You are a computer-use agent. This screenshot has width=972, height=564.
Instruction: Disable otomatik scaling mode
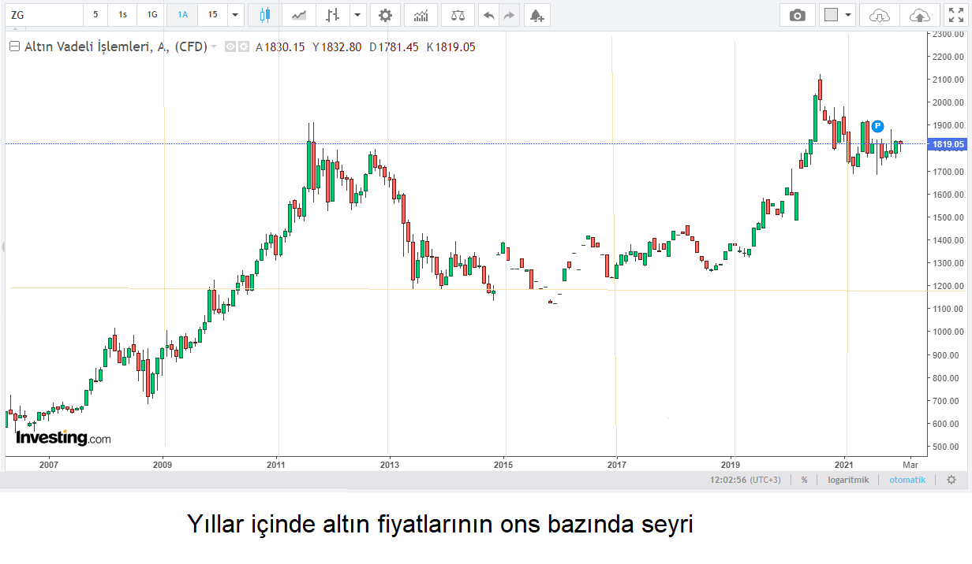tap(907, 479)
